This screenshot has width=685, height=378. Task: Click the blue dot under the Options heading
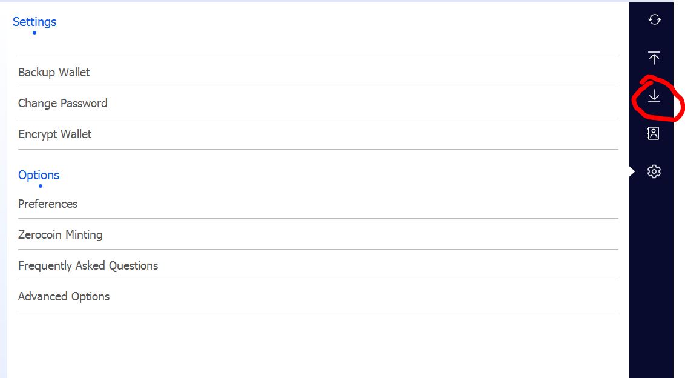41,186
